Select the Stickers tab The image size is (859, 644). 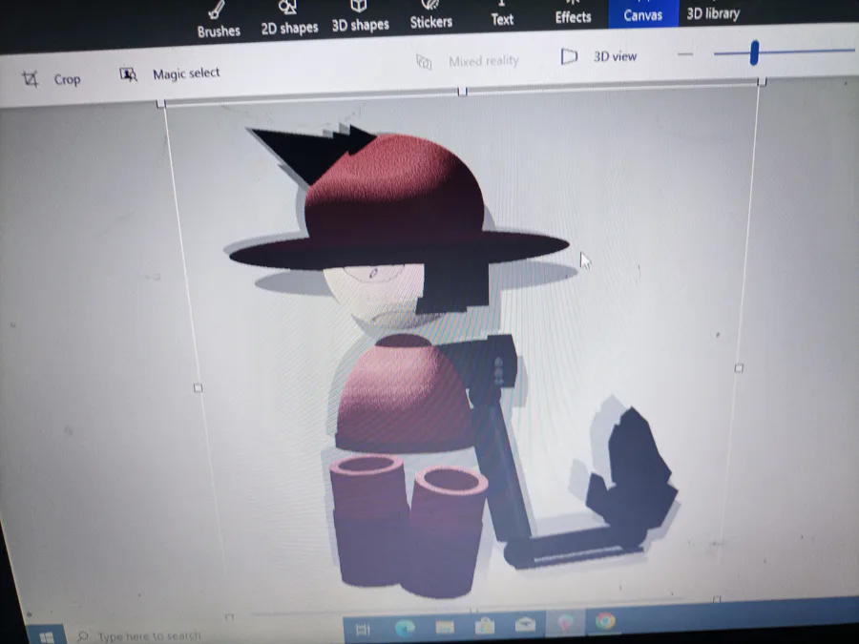tap(431, 16)
